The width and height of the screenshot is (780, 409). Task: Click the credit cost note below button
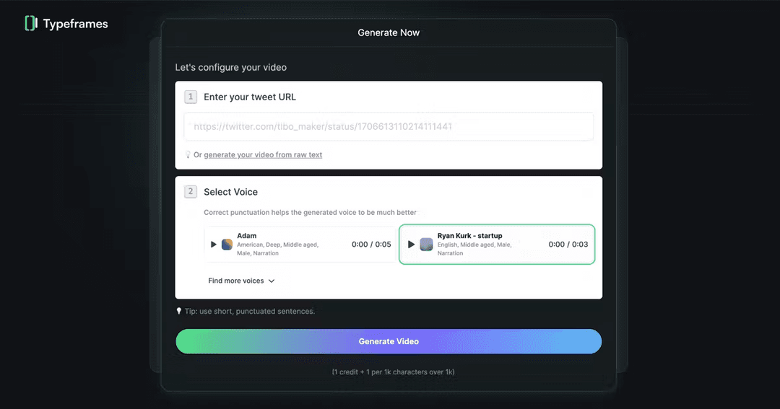pos(393,371)
